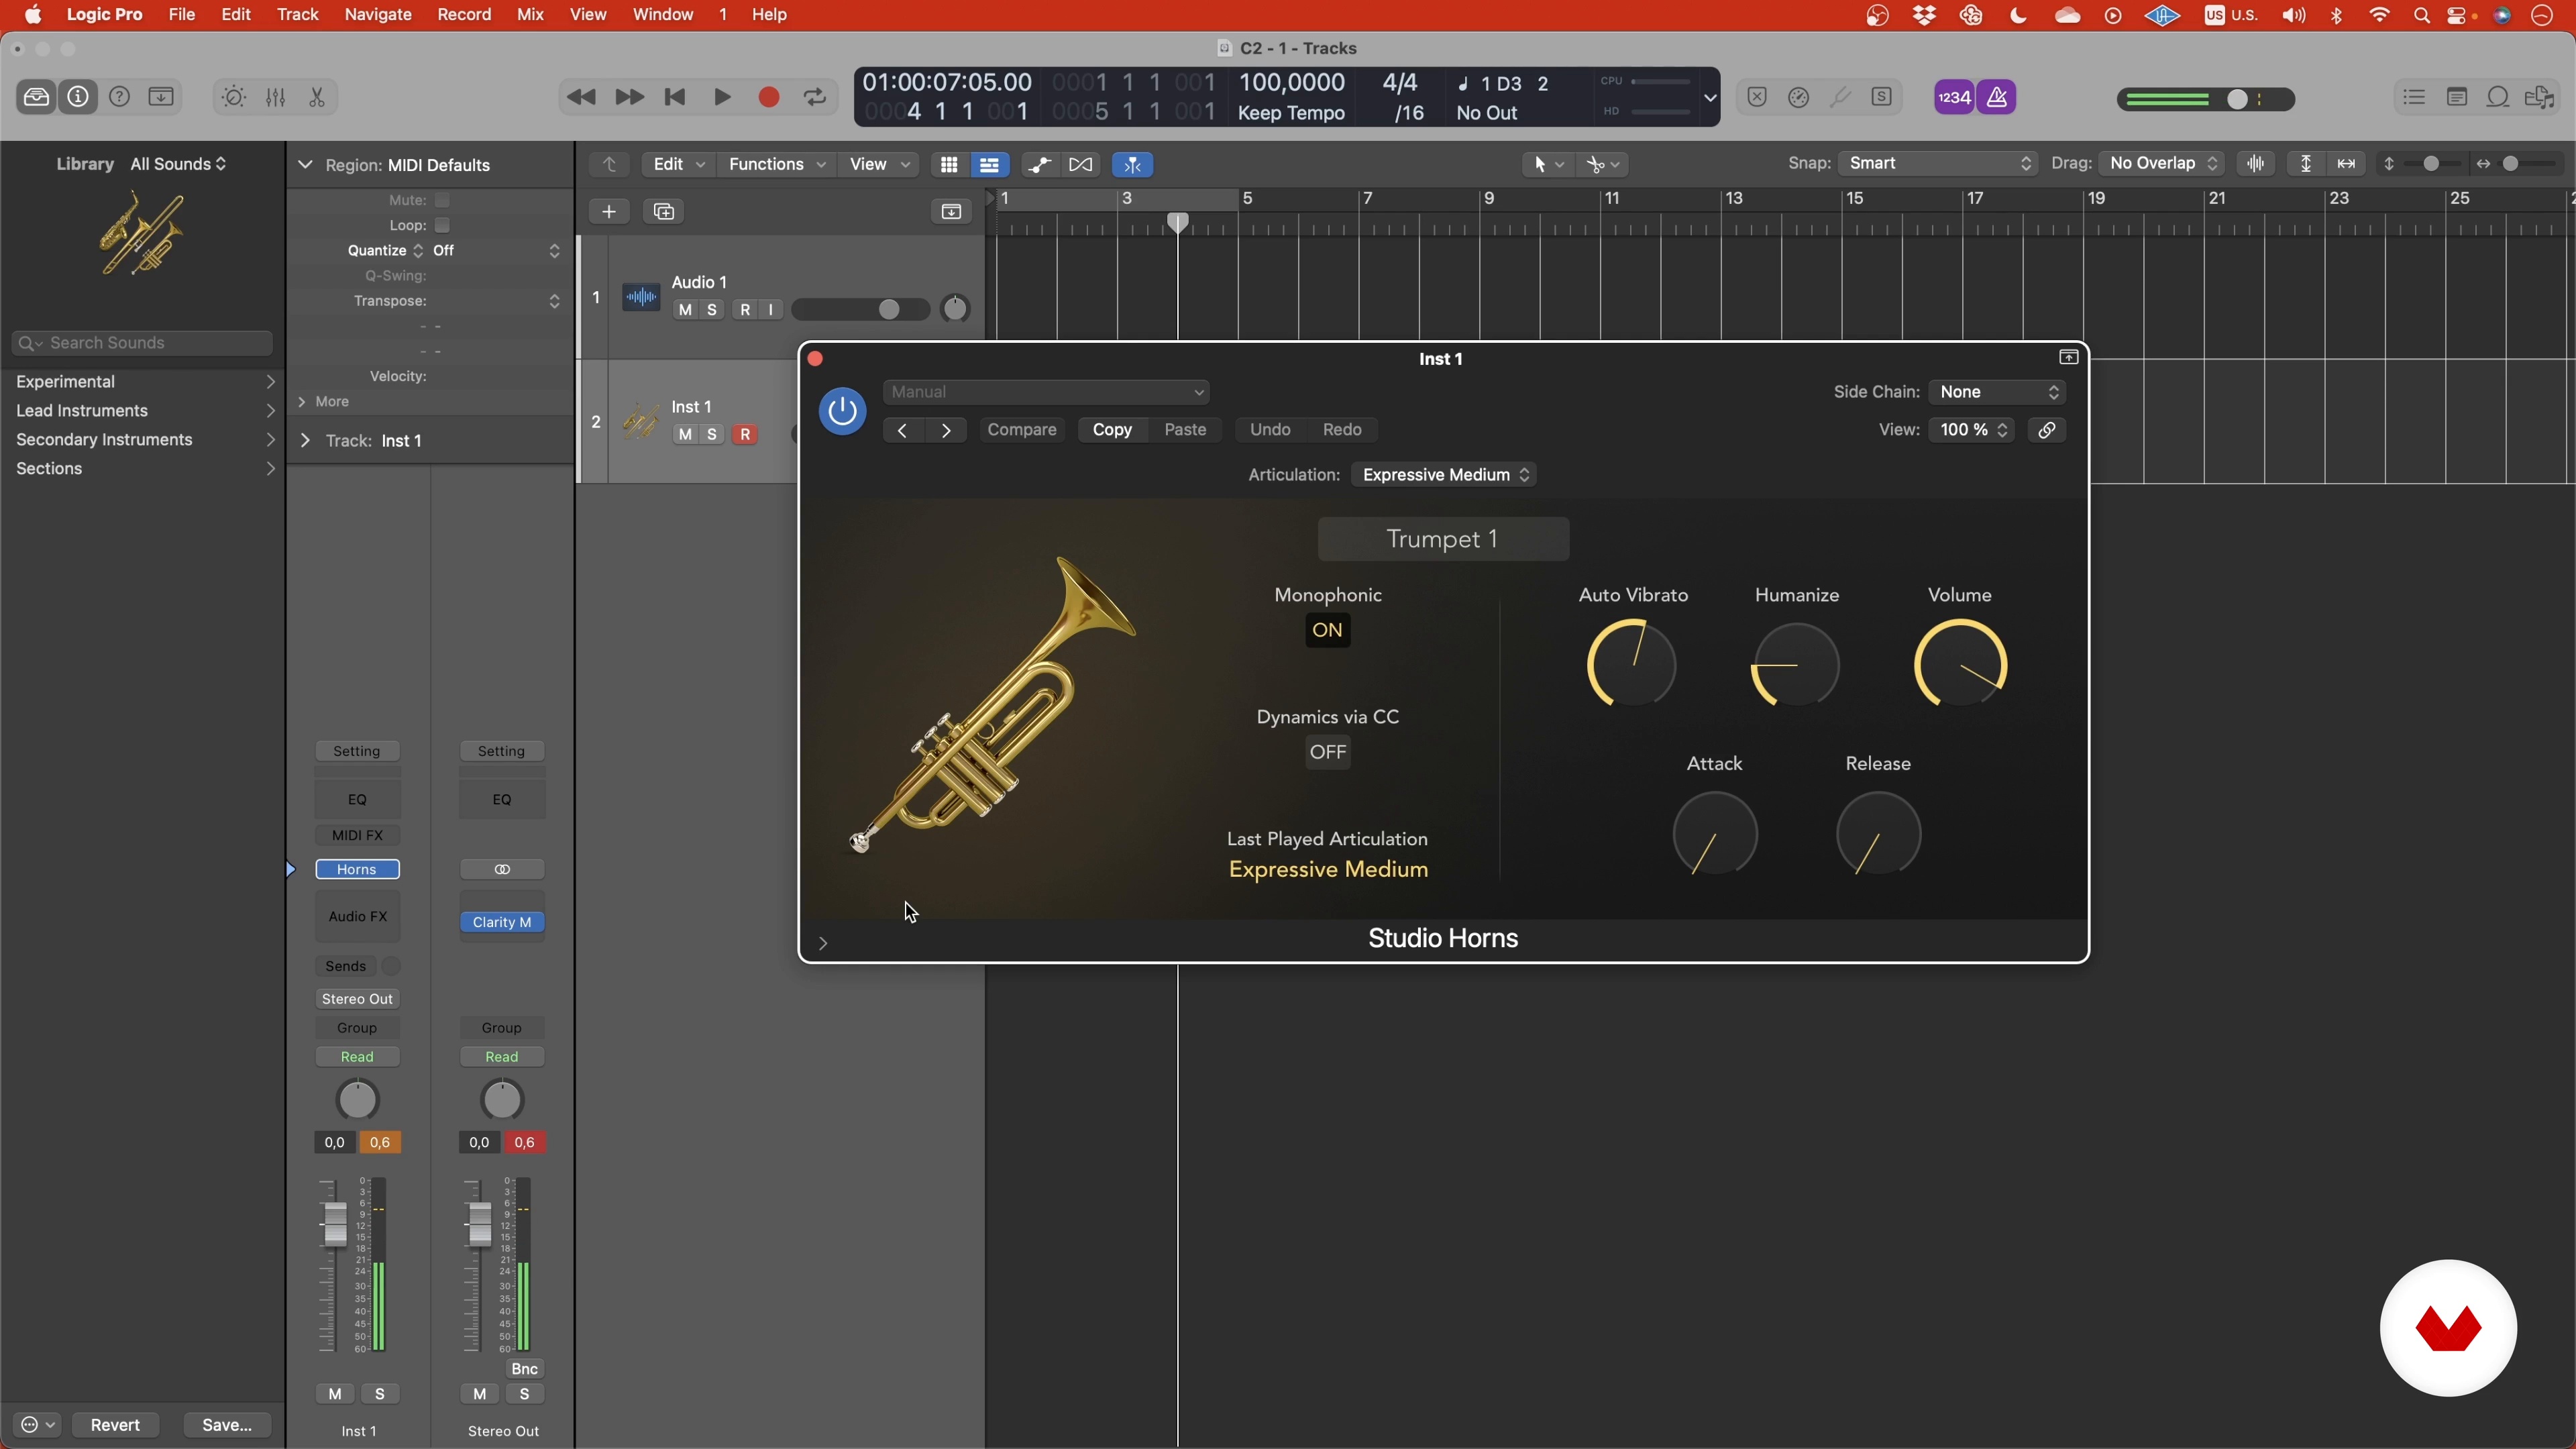Toggle waveform zoom button
2576x1449 pixels.
click(x=2256, y=164)
